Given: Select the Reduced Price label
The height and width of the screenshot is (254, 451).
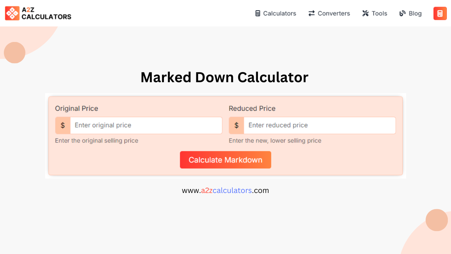Looking at the screenshot, I should tap(252, 109).
